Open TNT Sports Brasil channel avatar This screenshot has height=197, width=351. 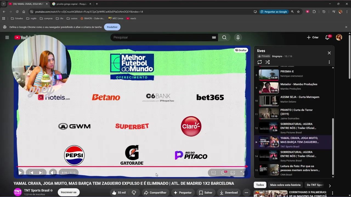click(x=18, y=192)
